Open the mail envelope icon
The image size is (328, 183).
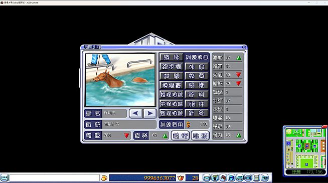point(207,178)
